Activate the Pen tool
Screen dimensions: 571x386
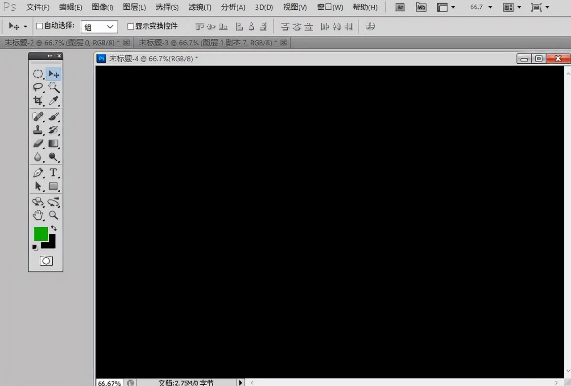tap(38, 172)
